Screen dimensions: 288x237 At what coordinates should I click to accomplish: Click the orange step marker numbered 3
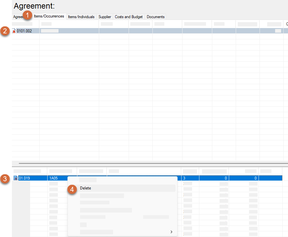[5, 179]
